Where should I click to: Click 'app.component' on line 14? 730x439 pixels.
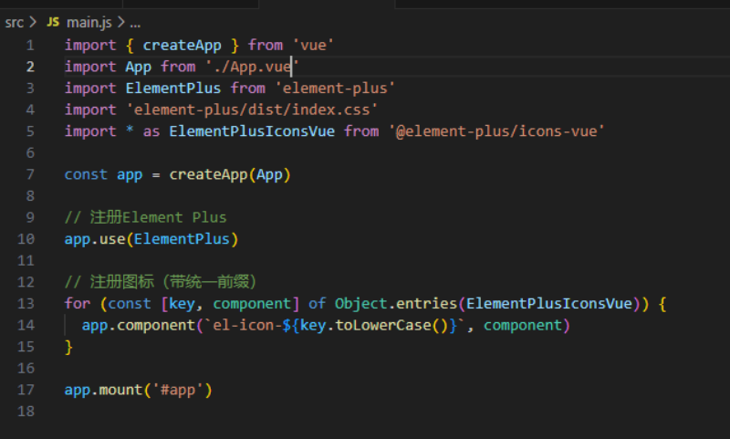tap(139, 325)
